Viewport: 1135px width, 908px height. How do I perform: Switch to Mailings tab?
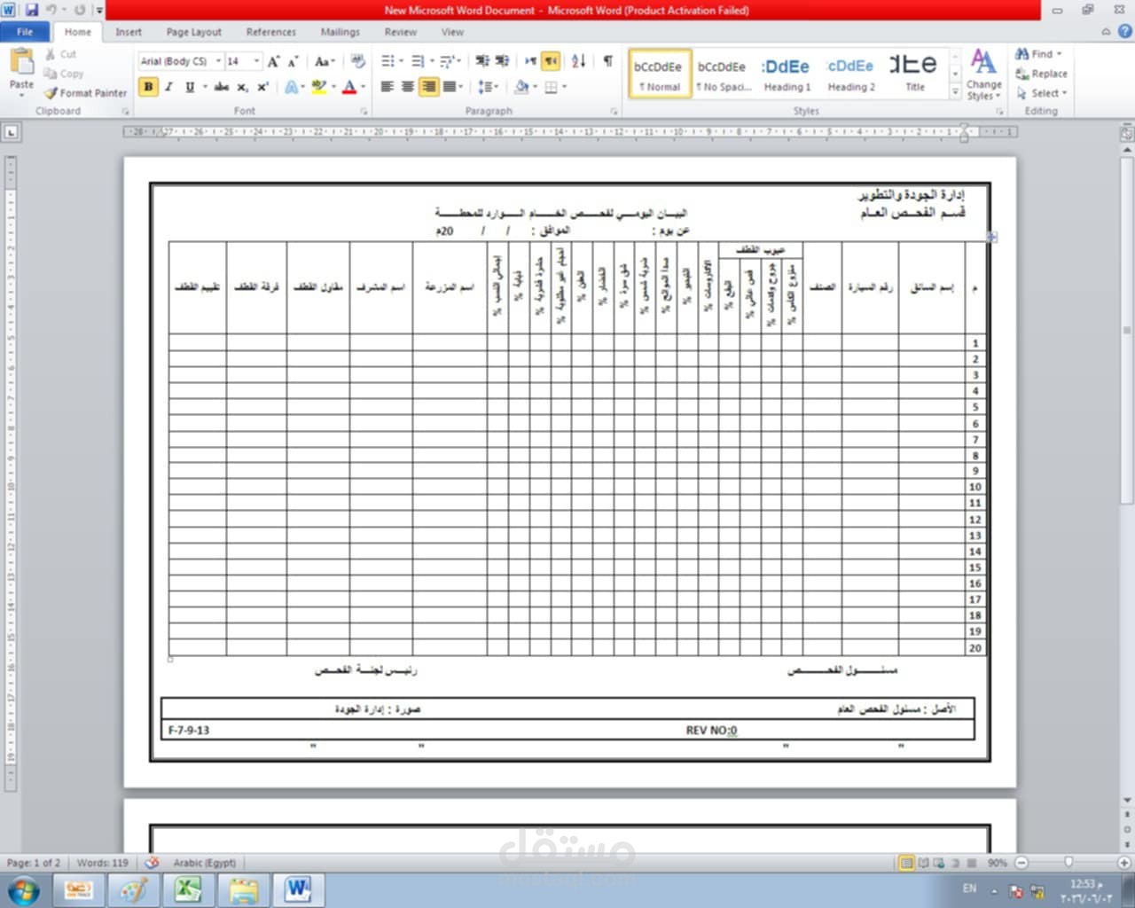click(x=340, y=32)
